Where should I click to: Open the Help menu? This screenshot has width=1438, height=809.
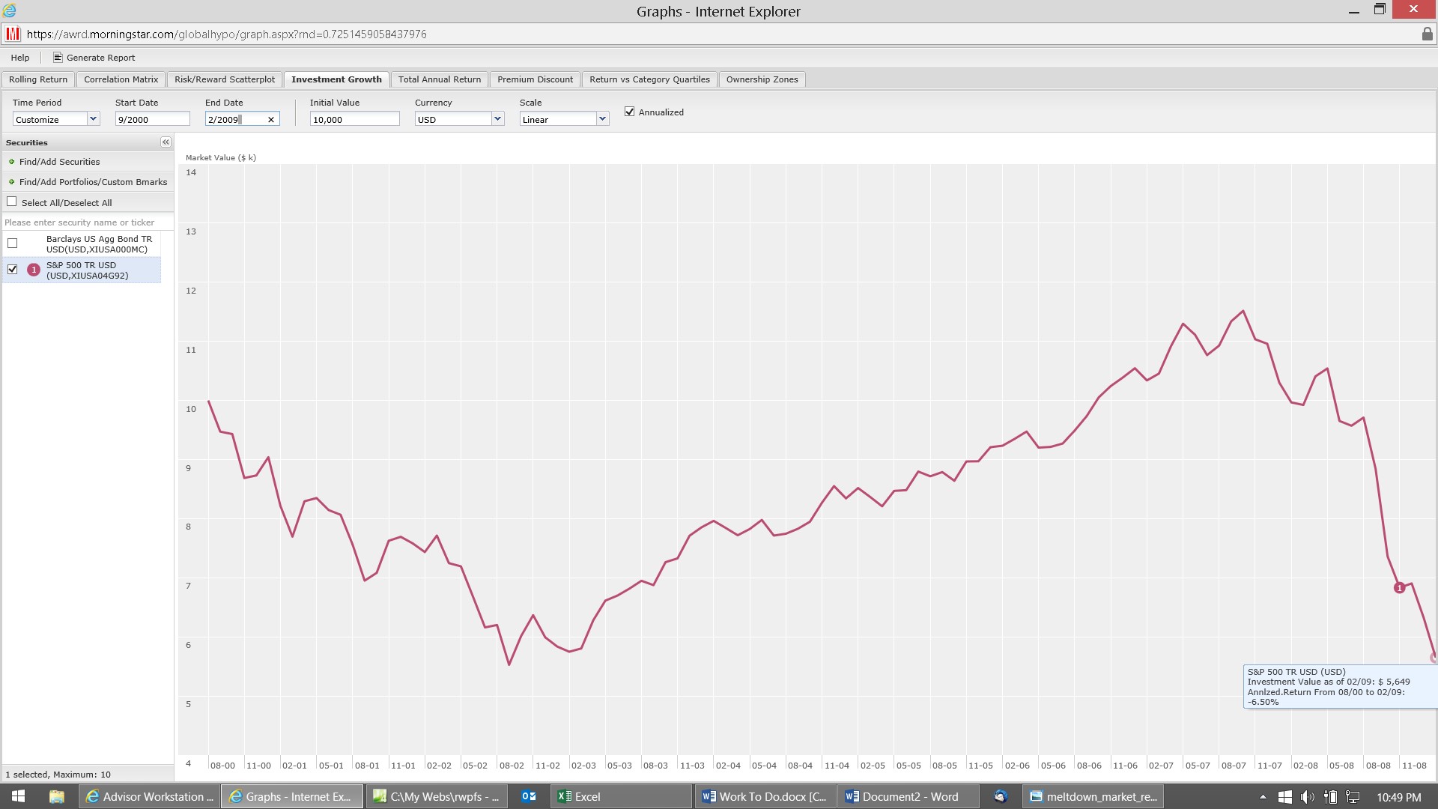[x=20, y=58]
